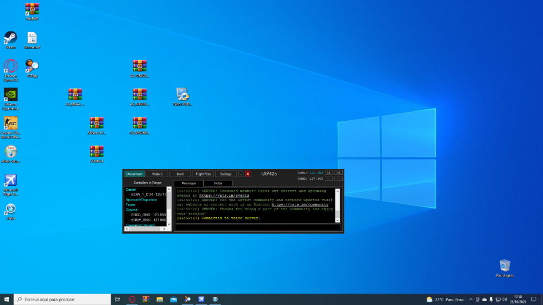Toggle Mode C transponder button
Image resolution: width=543 pixels, height=305 pixels.
[x=157, y=174]
